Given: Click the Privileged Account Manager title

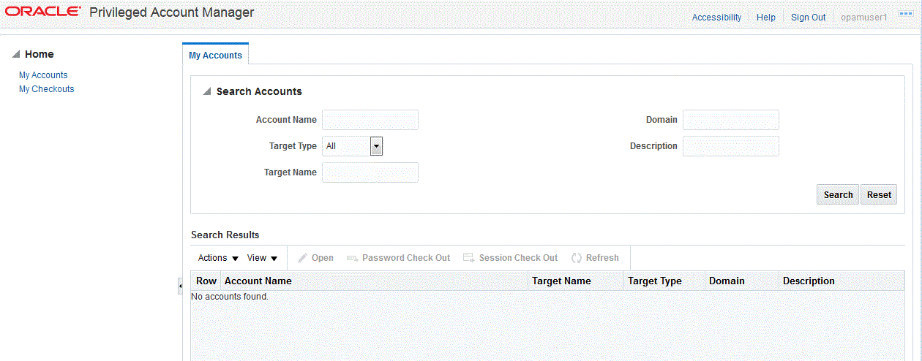Looking at the screenshot, I should pos(172,12).
